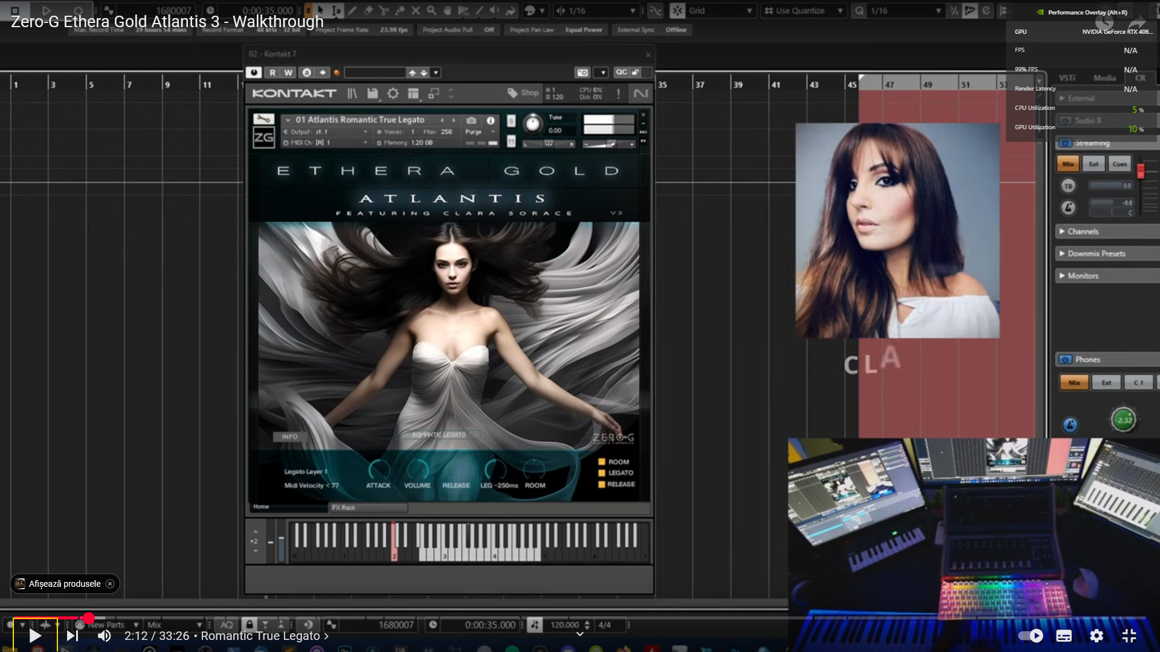Toggle RELEASE checkbox

pos(602,484)
